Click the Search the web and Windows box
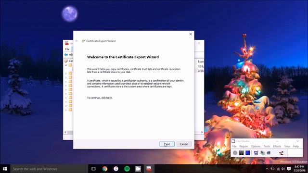Screen dimensions: 308x173 click(49, 169)
